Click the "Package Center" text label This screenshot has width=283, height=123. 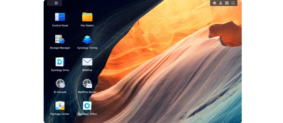60,114
